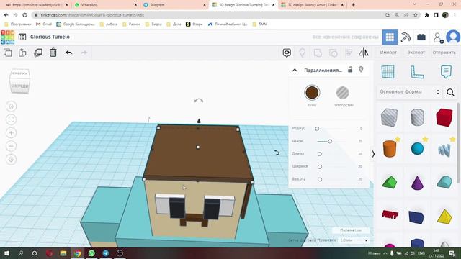The image size is (461, 259).
Task: Click the Отправить button
Action: coord(444,53)
